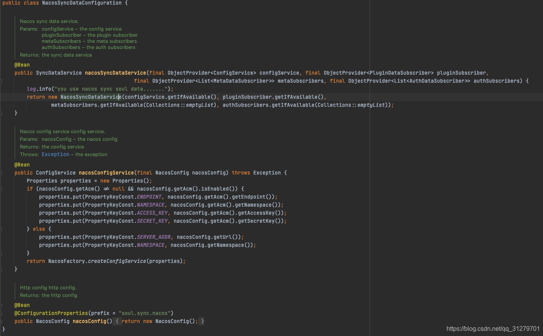Click 'metaSubscribers.getIfAvailable' call
This screenshot has width=543, height=336.
pos(97,105)
